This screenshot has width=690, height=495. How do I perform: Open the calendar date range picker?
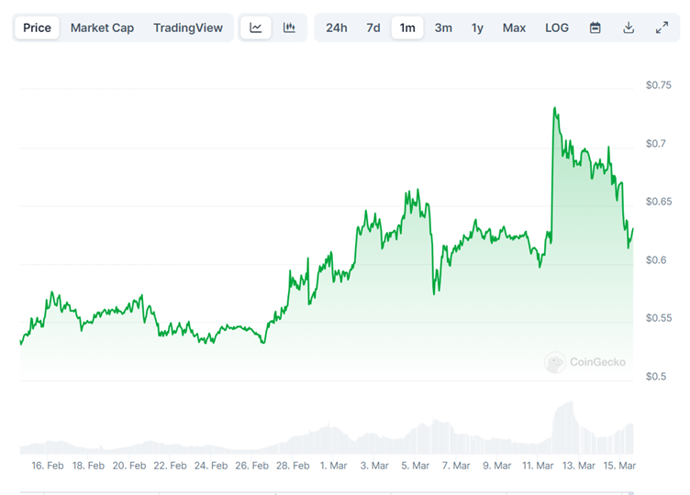tap(595, 27)
